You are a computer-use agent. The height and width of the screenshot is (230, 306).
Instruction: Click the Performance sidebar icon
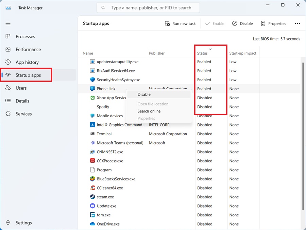(x=8, y=49)
